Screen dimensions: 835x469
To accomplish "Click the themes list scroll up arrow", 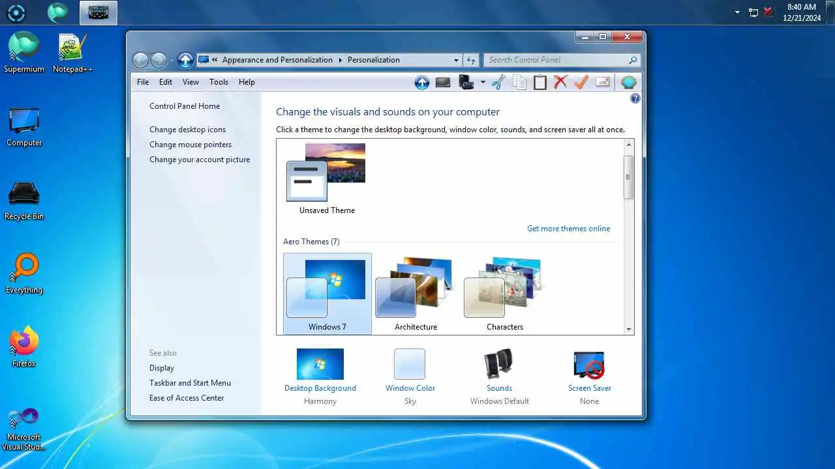I will [x=629, y=145].
